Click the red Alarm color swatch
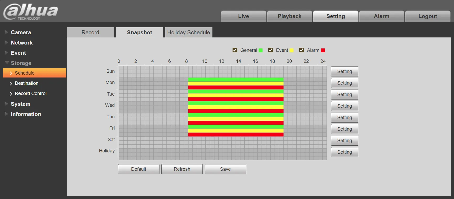 pyautogui.click(x=323, y=50)
